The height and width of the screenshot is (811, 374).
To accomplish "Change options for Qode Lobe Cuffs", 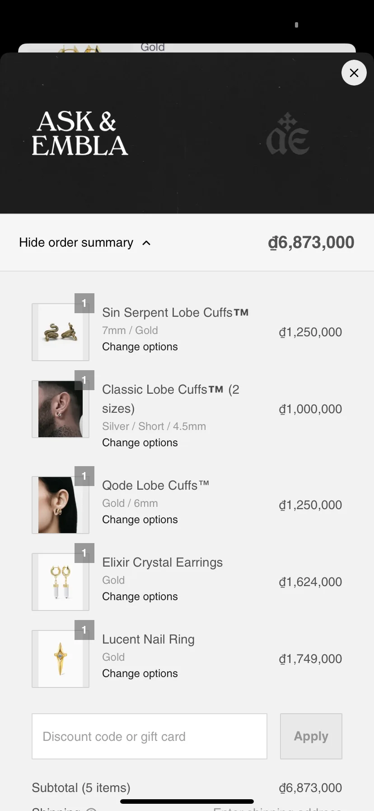I will click(140, 520).
